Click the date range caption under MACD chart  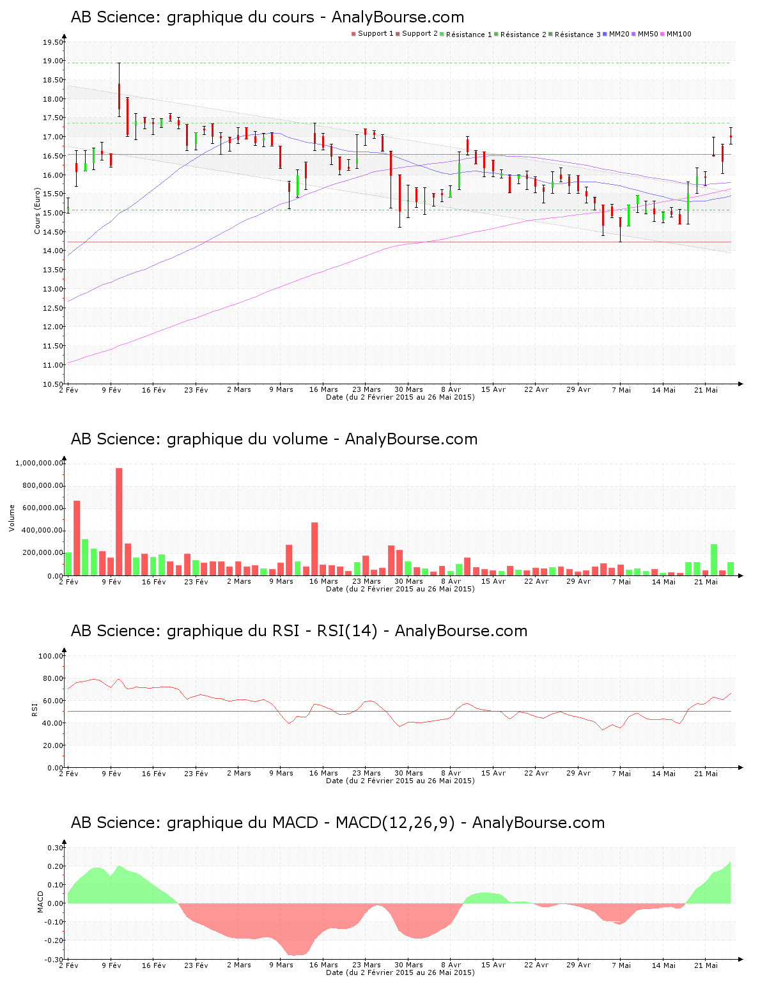click(400, 972)
